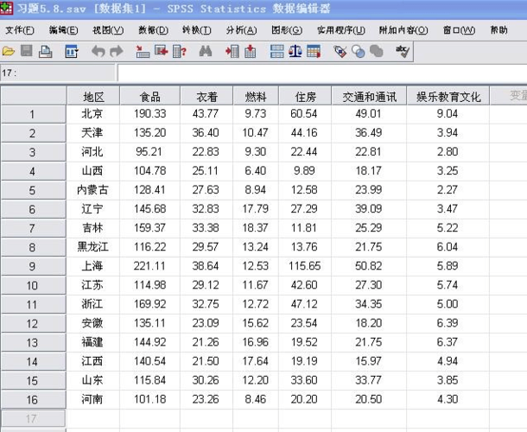
Task: Click the SPSS application icon in title bar
Action: coord(6,8)
